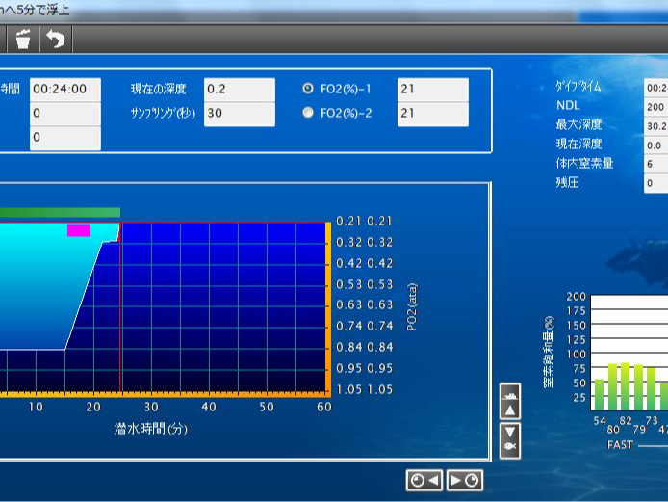Click the 体内窒素量 field showing 6

tap(656, 164)
